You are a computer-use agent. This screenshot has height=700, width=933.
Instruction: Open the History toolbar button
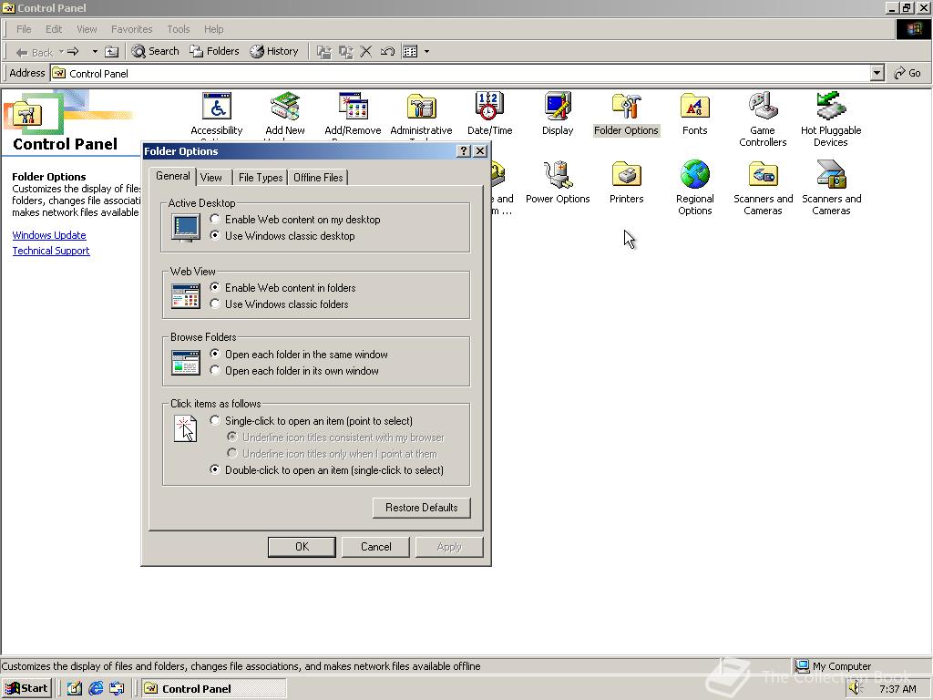[x=274, y=52]
